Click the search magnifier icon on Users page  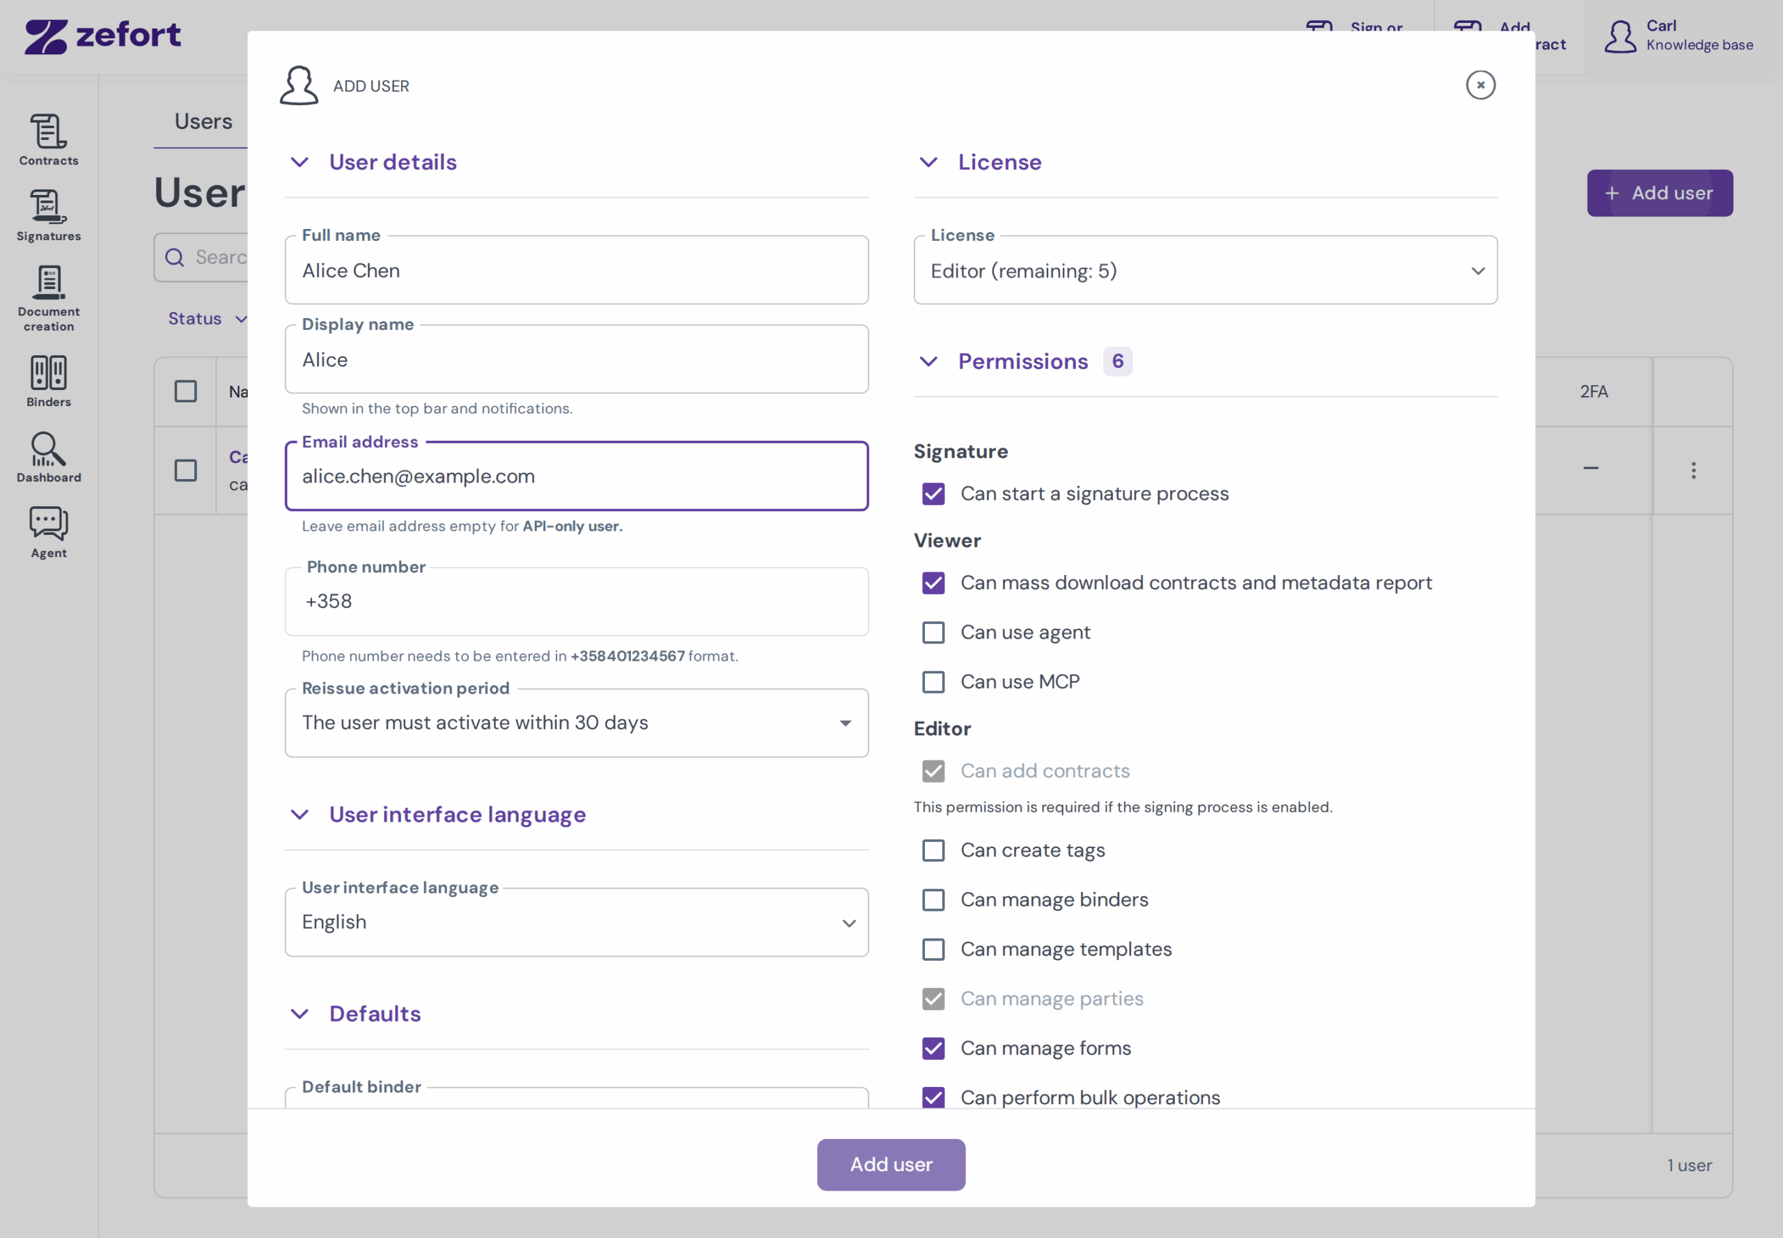[x=175, y=258]
